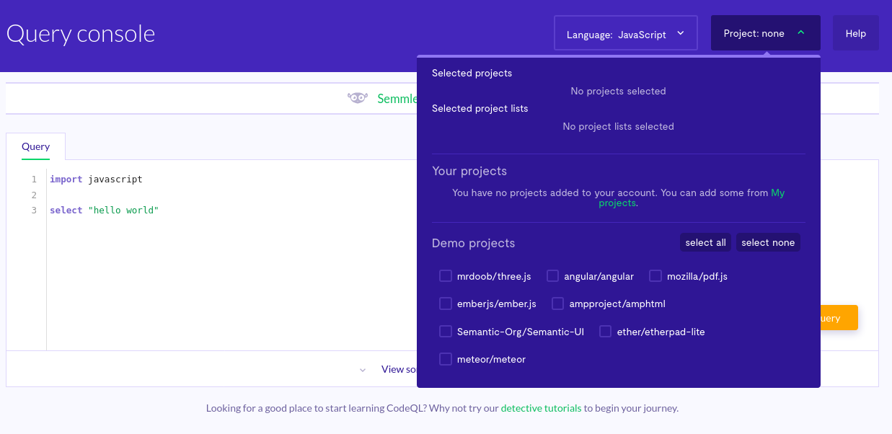Viewport: 892px width, 434px height.
Task: Check the mrdoob/three.js demo project
Action: pos(446,276)
